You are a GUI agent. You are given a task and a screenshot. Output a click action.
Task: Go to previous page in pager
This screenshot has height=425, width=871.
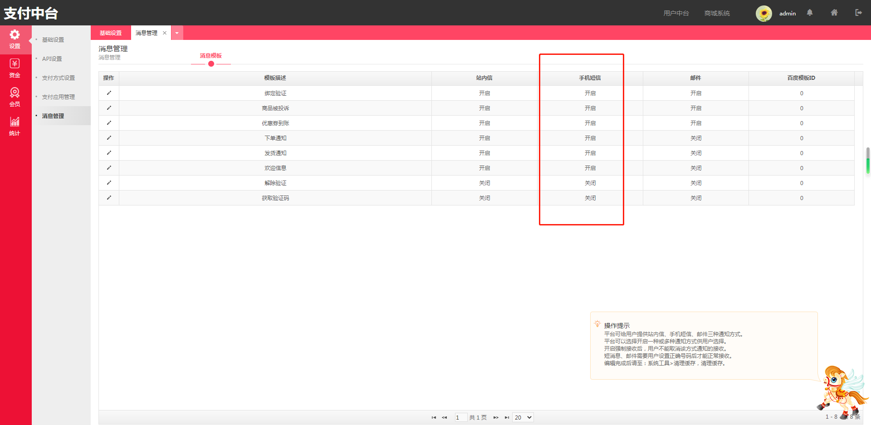445,417
